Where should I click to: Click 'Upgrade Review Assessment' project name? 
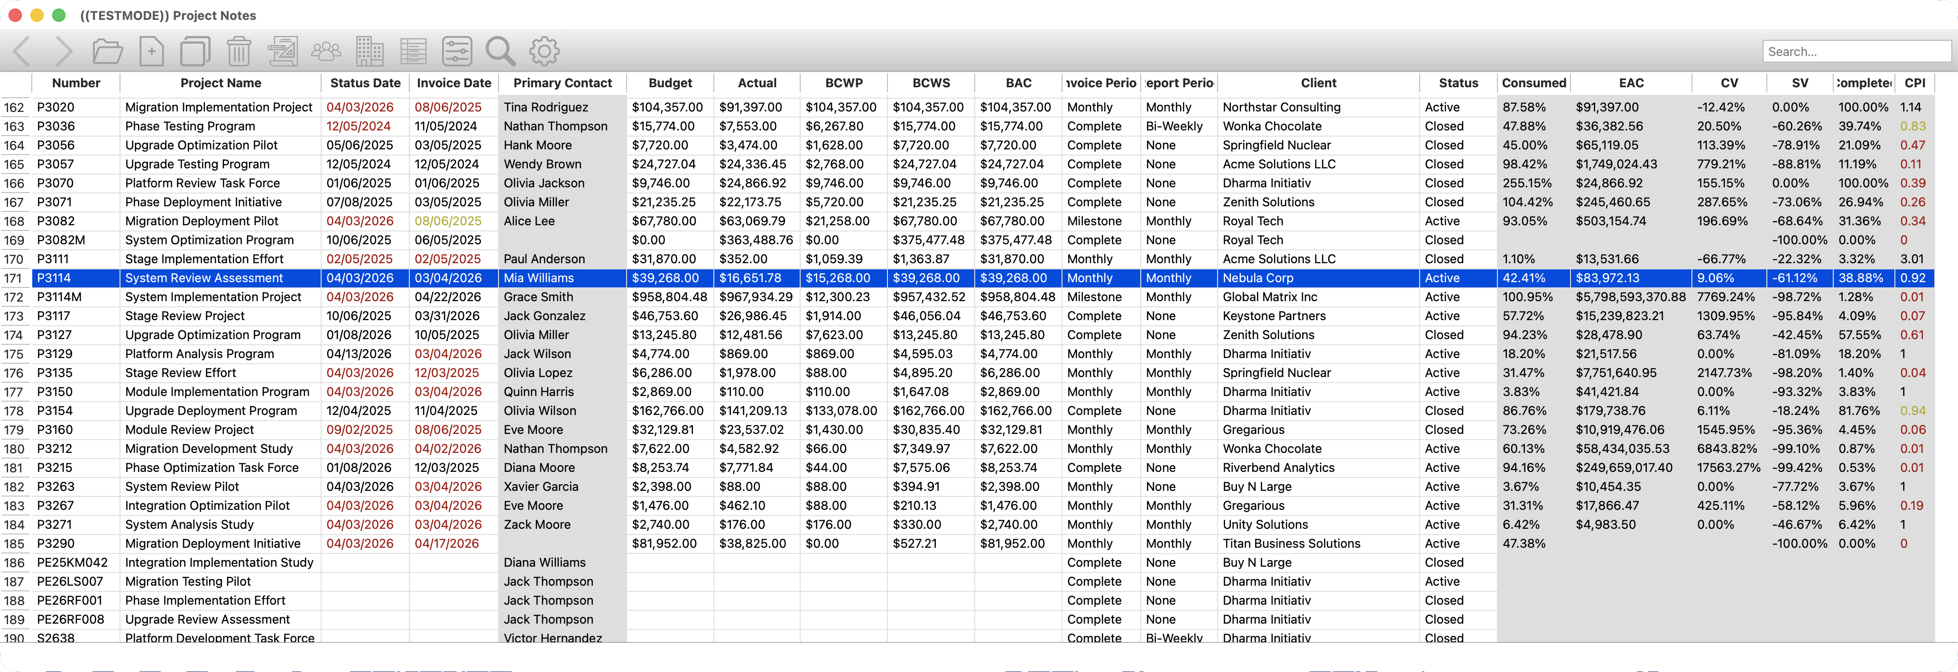click(207, 620)
